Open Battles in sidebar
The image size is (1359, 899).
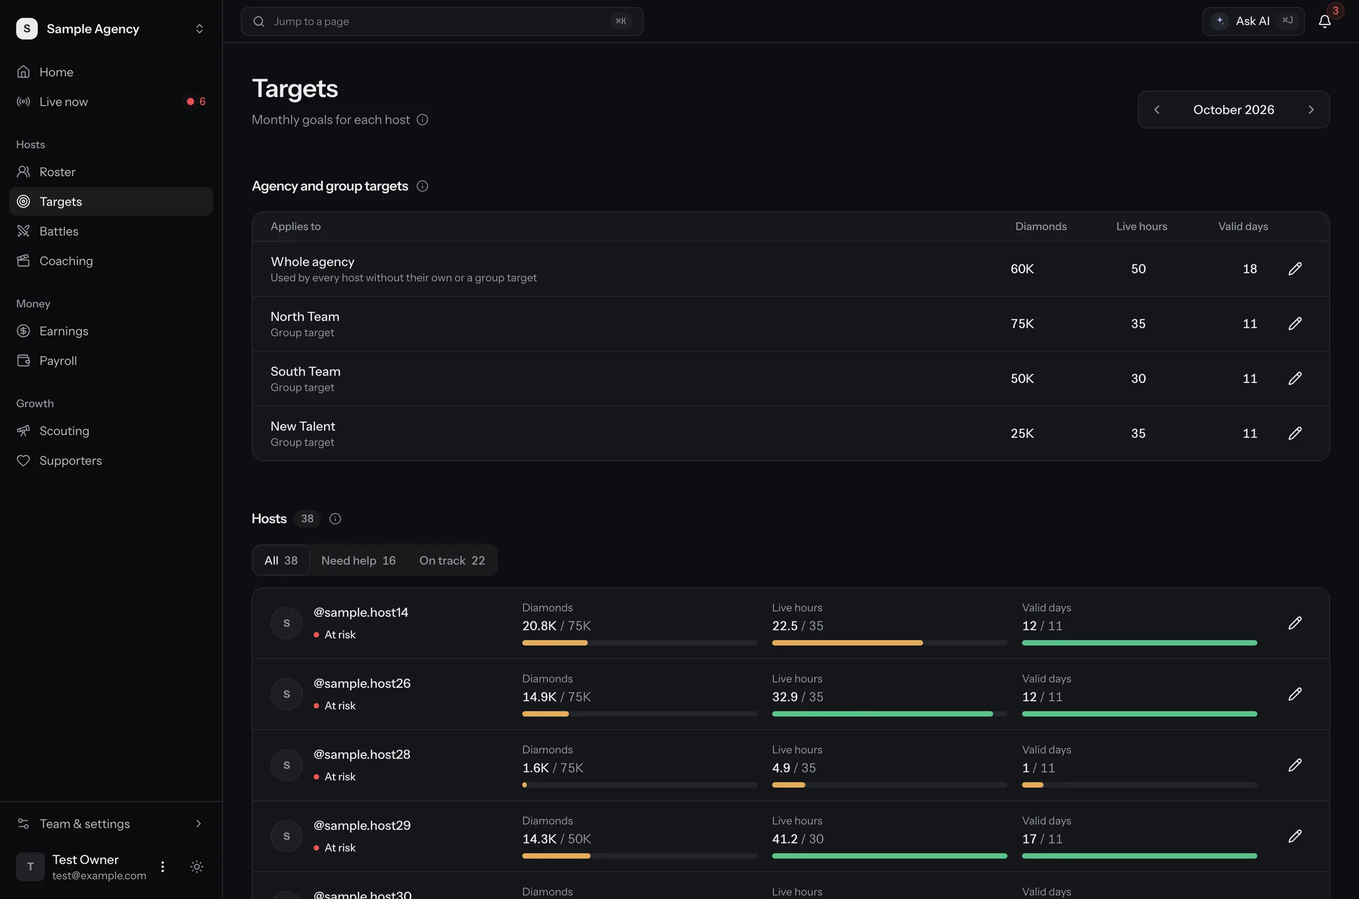tap(111, 231)
